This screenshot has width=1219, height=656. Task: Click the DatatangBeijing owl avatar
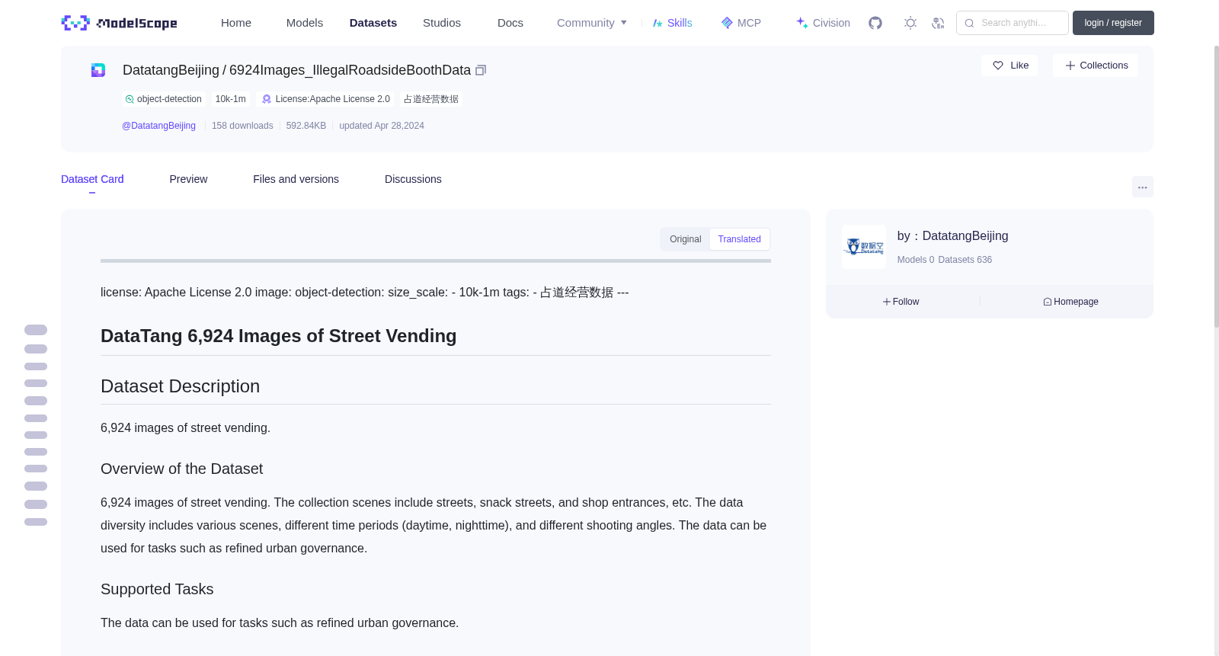pos(864,247)
